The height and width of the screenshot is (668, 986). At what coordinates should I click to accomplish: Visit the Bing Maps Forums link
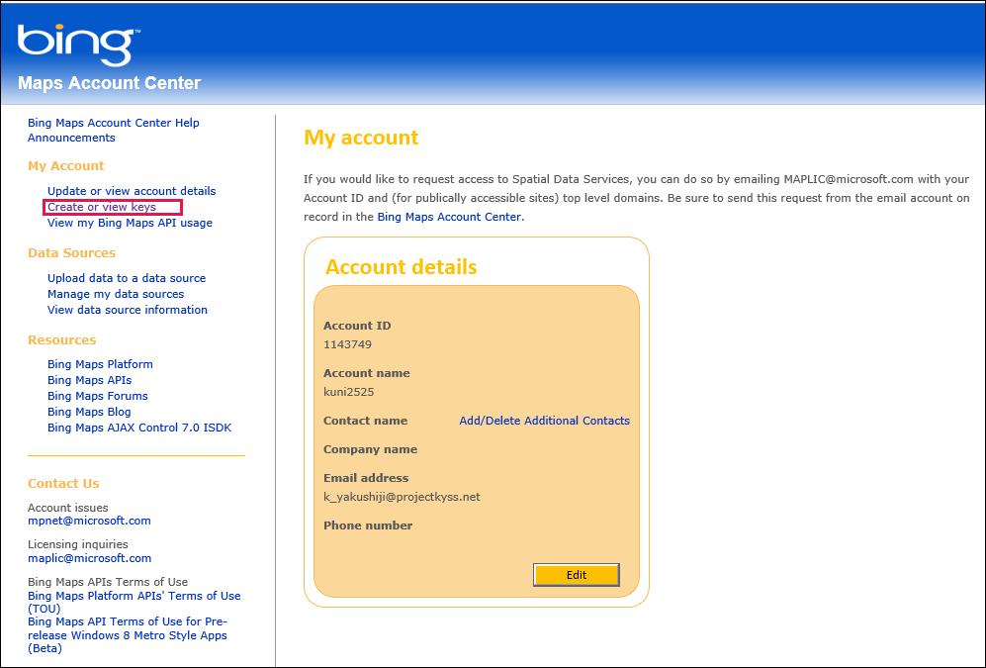click(x=98, y=396)
